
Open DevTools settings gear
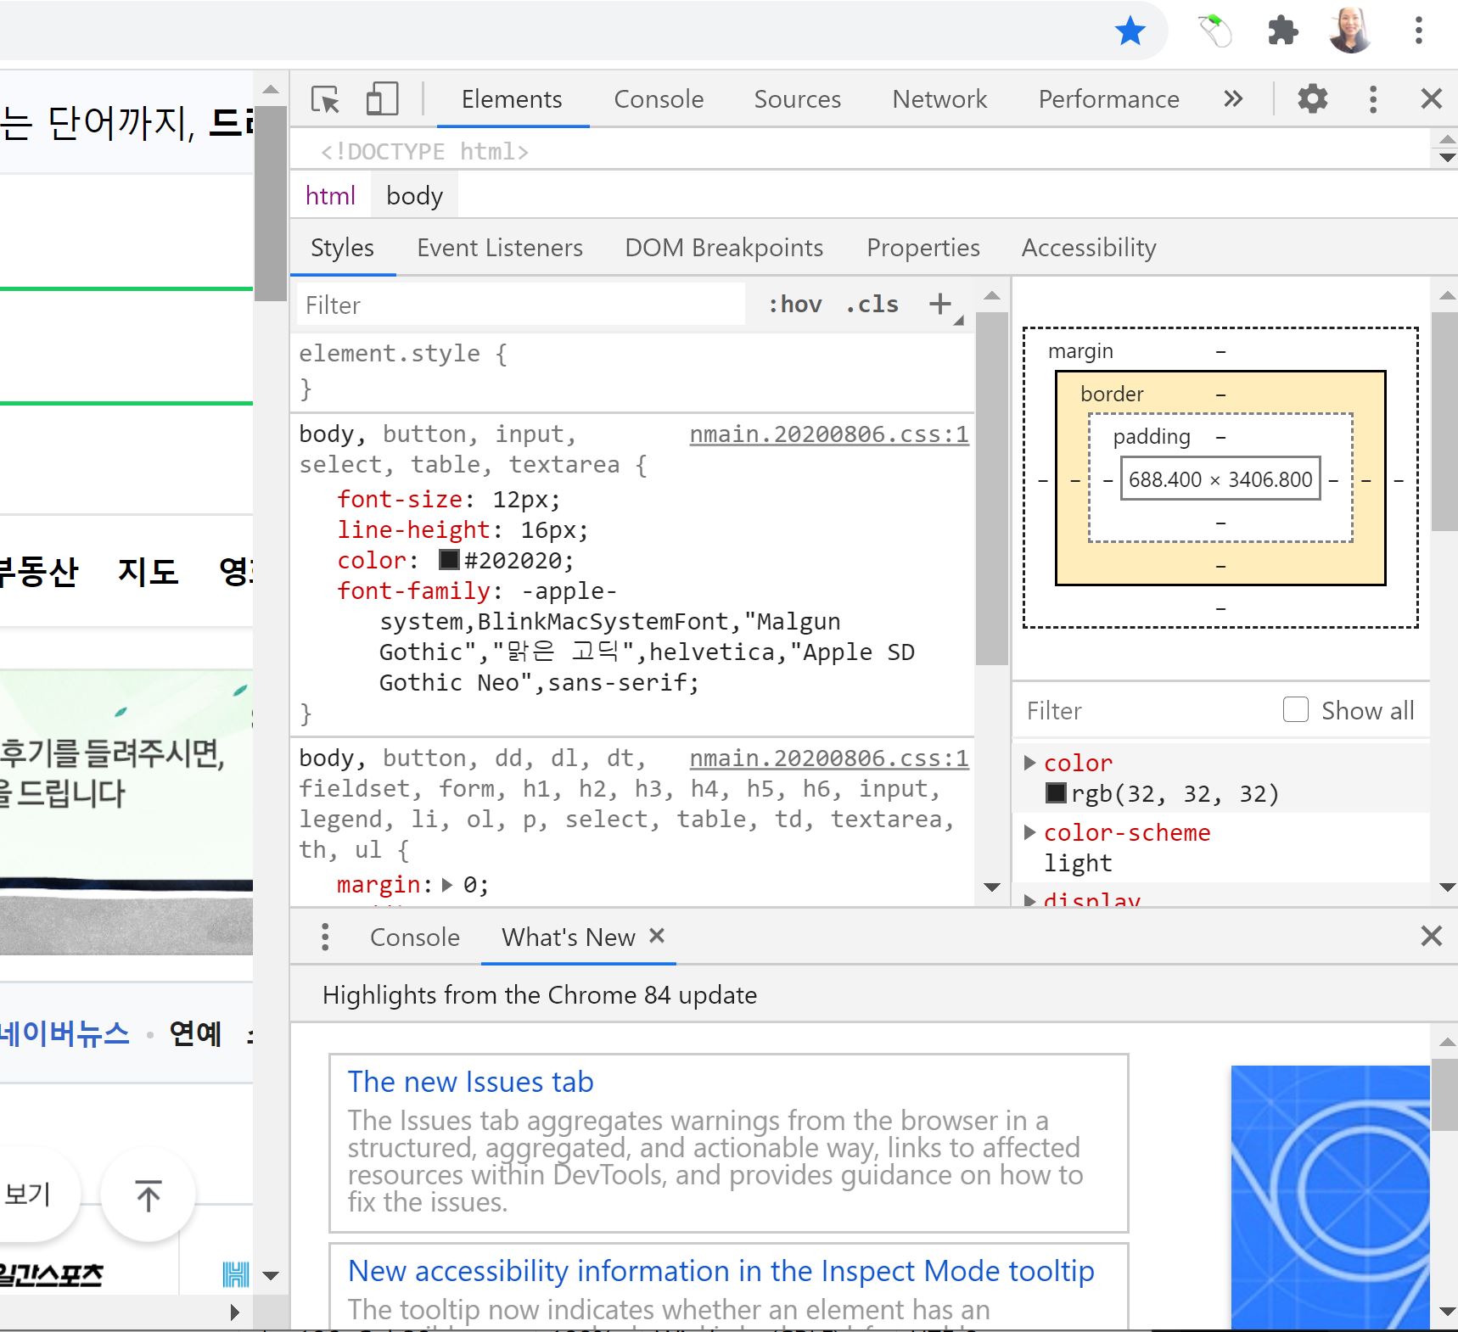[x=1312, y=99]
